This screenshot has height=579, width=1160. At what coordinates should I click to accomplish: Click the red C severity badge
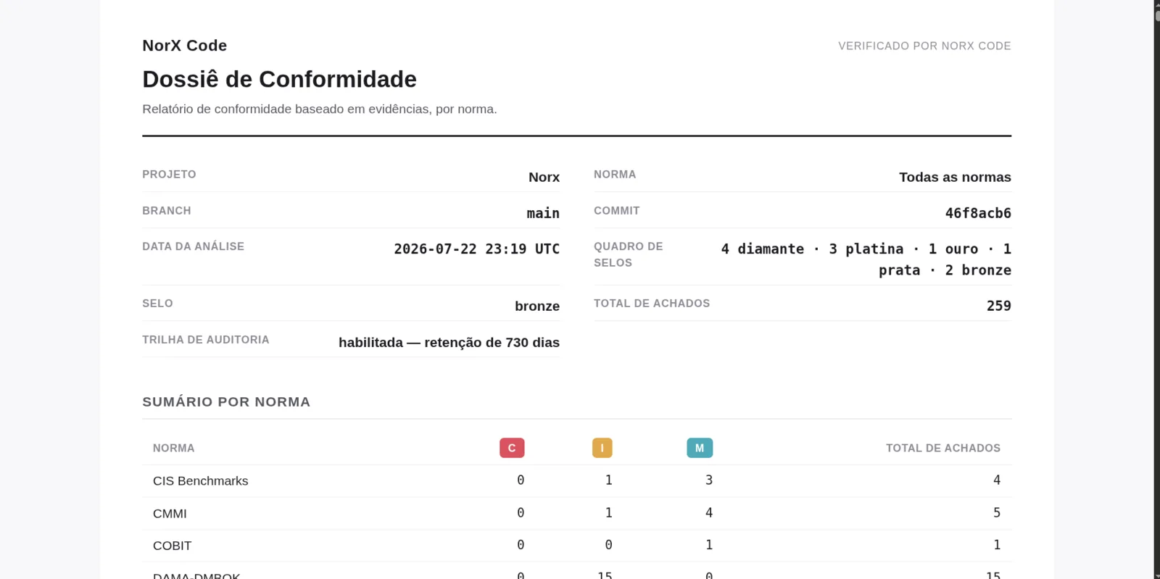pos(512,448)
